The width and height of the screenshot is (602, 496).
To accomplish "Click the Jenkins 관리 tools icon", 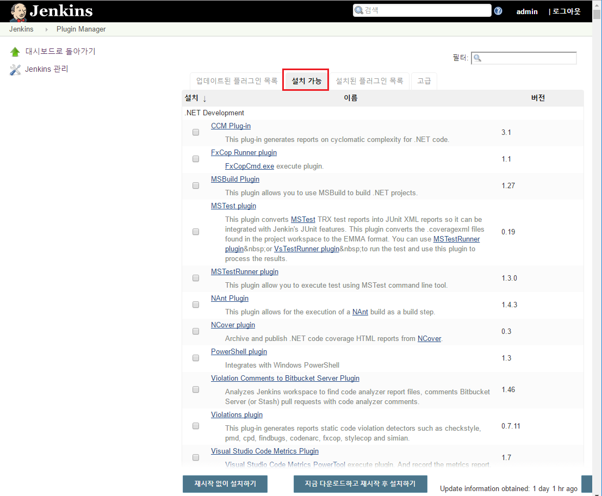I will 15,70.
